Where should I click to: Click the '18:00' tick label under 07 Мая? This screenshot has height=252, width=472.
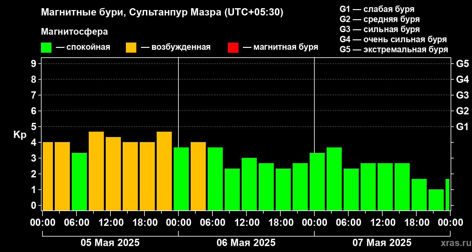coord(416,222)
